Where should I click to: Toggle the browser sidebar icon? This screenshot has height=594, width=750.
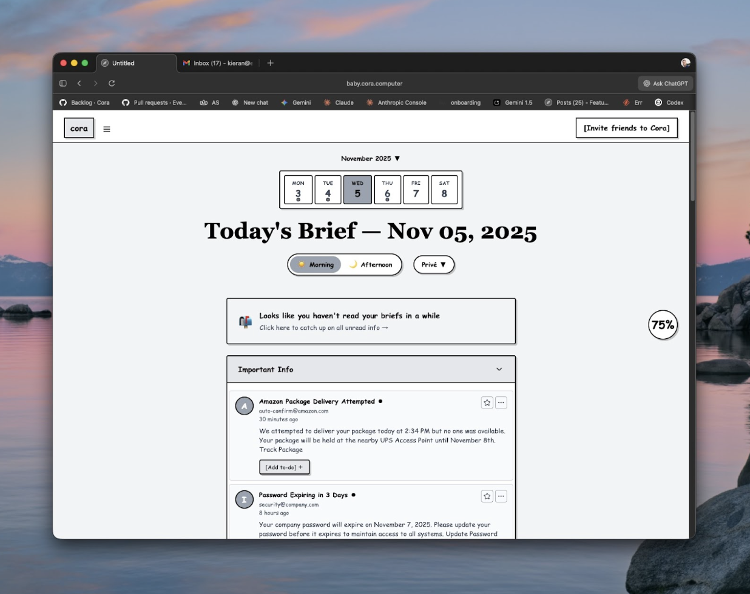(63, 84)
